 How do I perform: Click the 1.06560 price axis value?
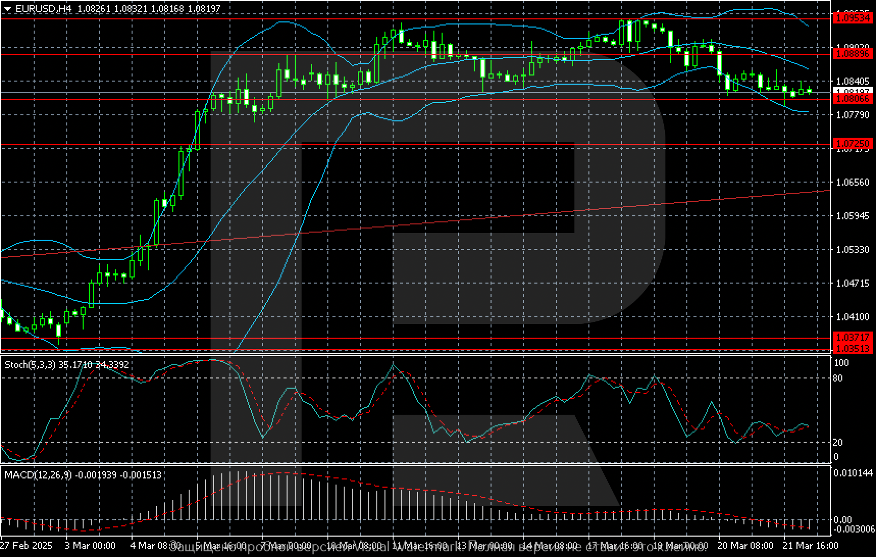click(852, 182)
